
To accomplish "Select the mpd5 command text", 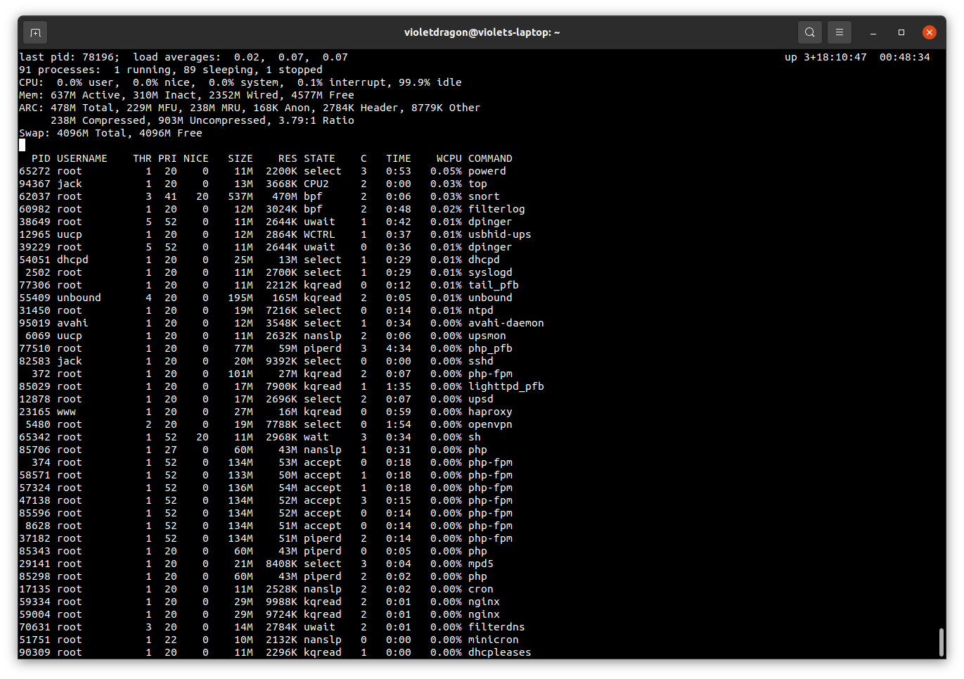I will 481,564.
